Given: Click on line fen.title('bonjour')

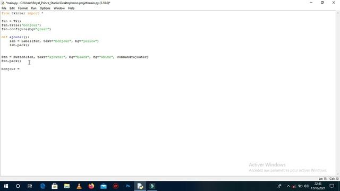Looking at the screenshot, I should point(21,25).
